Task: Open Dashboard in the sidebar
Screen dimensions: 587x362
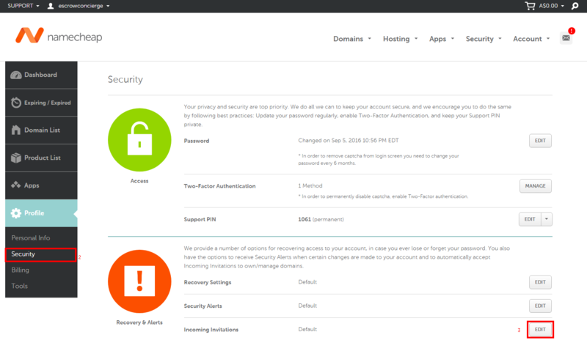Action: [x=41, y=75]
